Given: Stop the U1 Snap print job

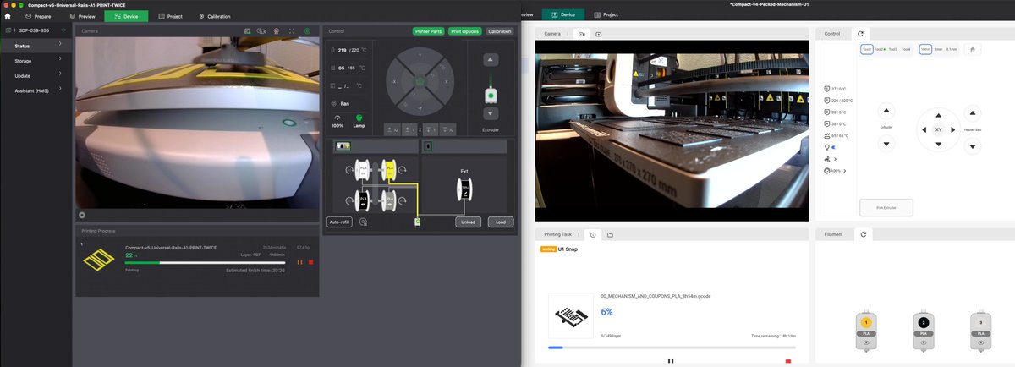Looking at the screenshot, I should [788, 361].
